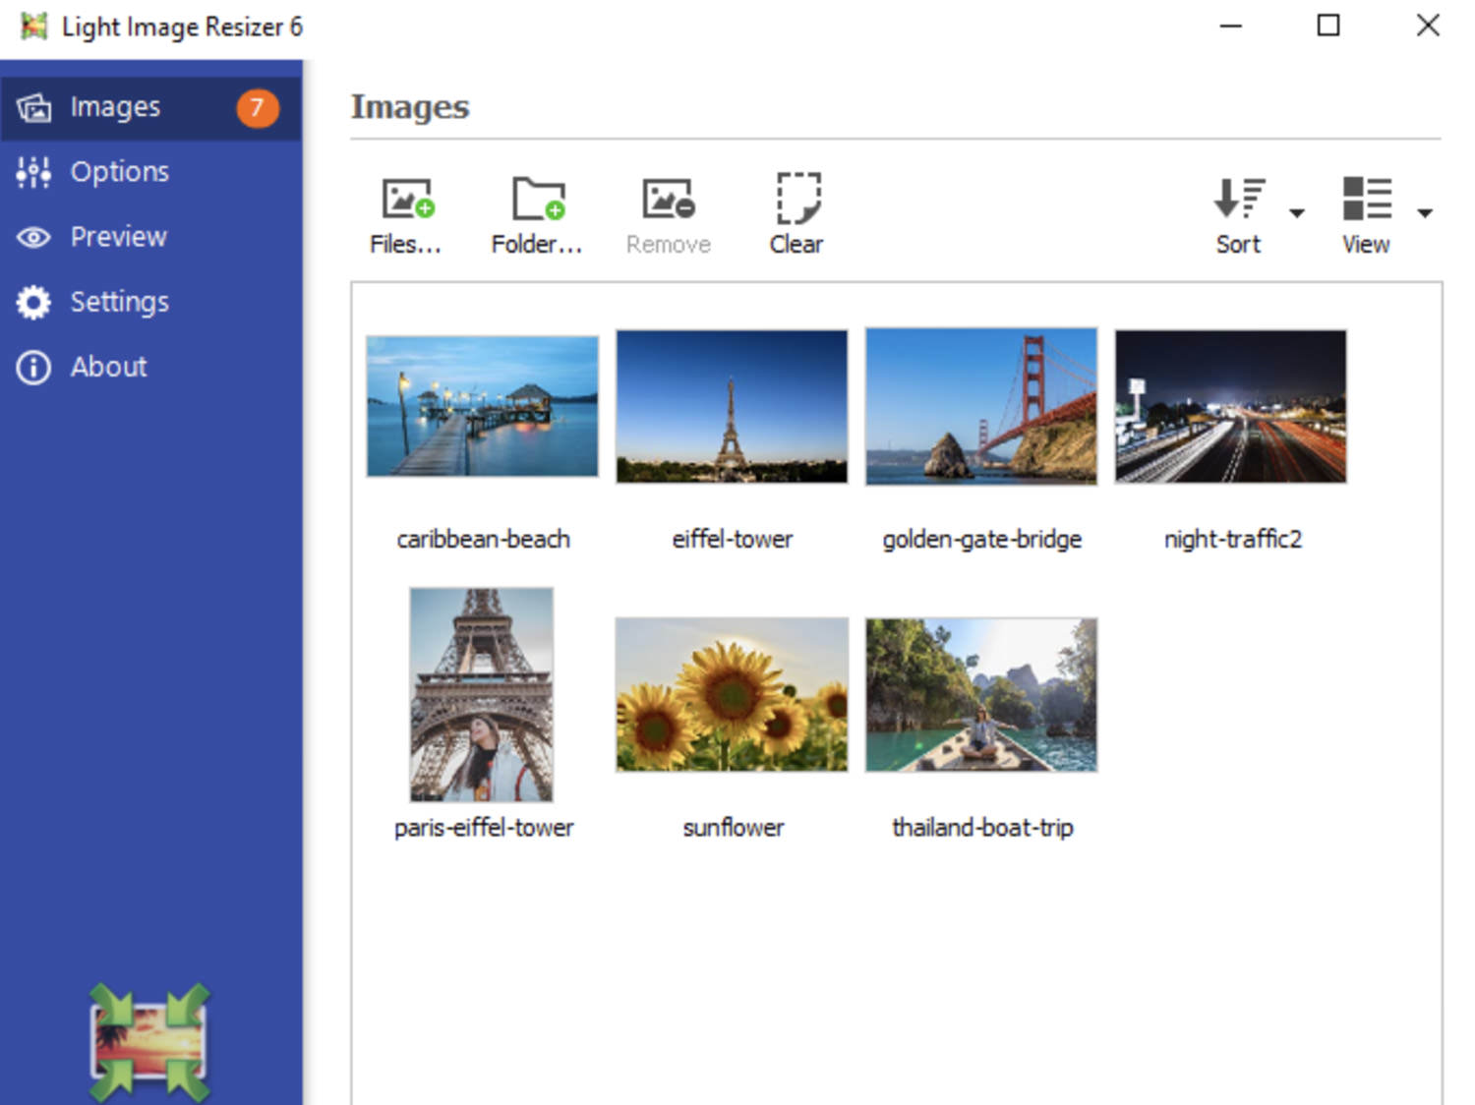Click the eiffel-tower file name
The image size is (1475, 1105).
click(x=733, y=539)
